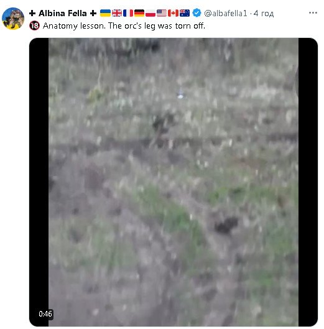Image resolution: width=324 pixels, height=329 pixels.
Task: Click the United Kingdom flag emoji
Action: tap(117, 13)
